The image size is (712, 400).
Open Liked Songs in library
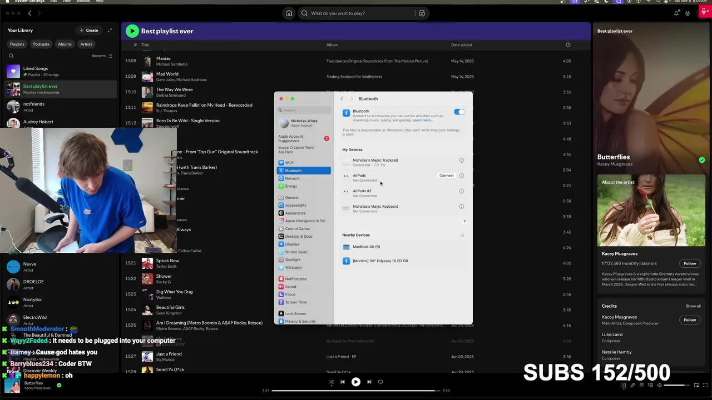coord(60,71)
